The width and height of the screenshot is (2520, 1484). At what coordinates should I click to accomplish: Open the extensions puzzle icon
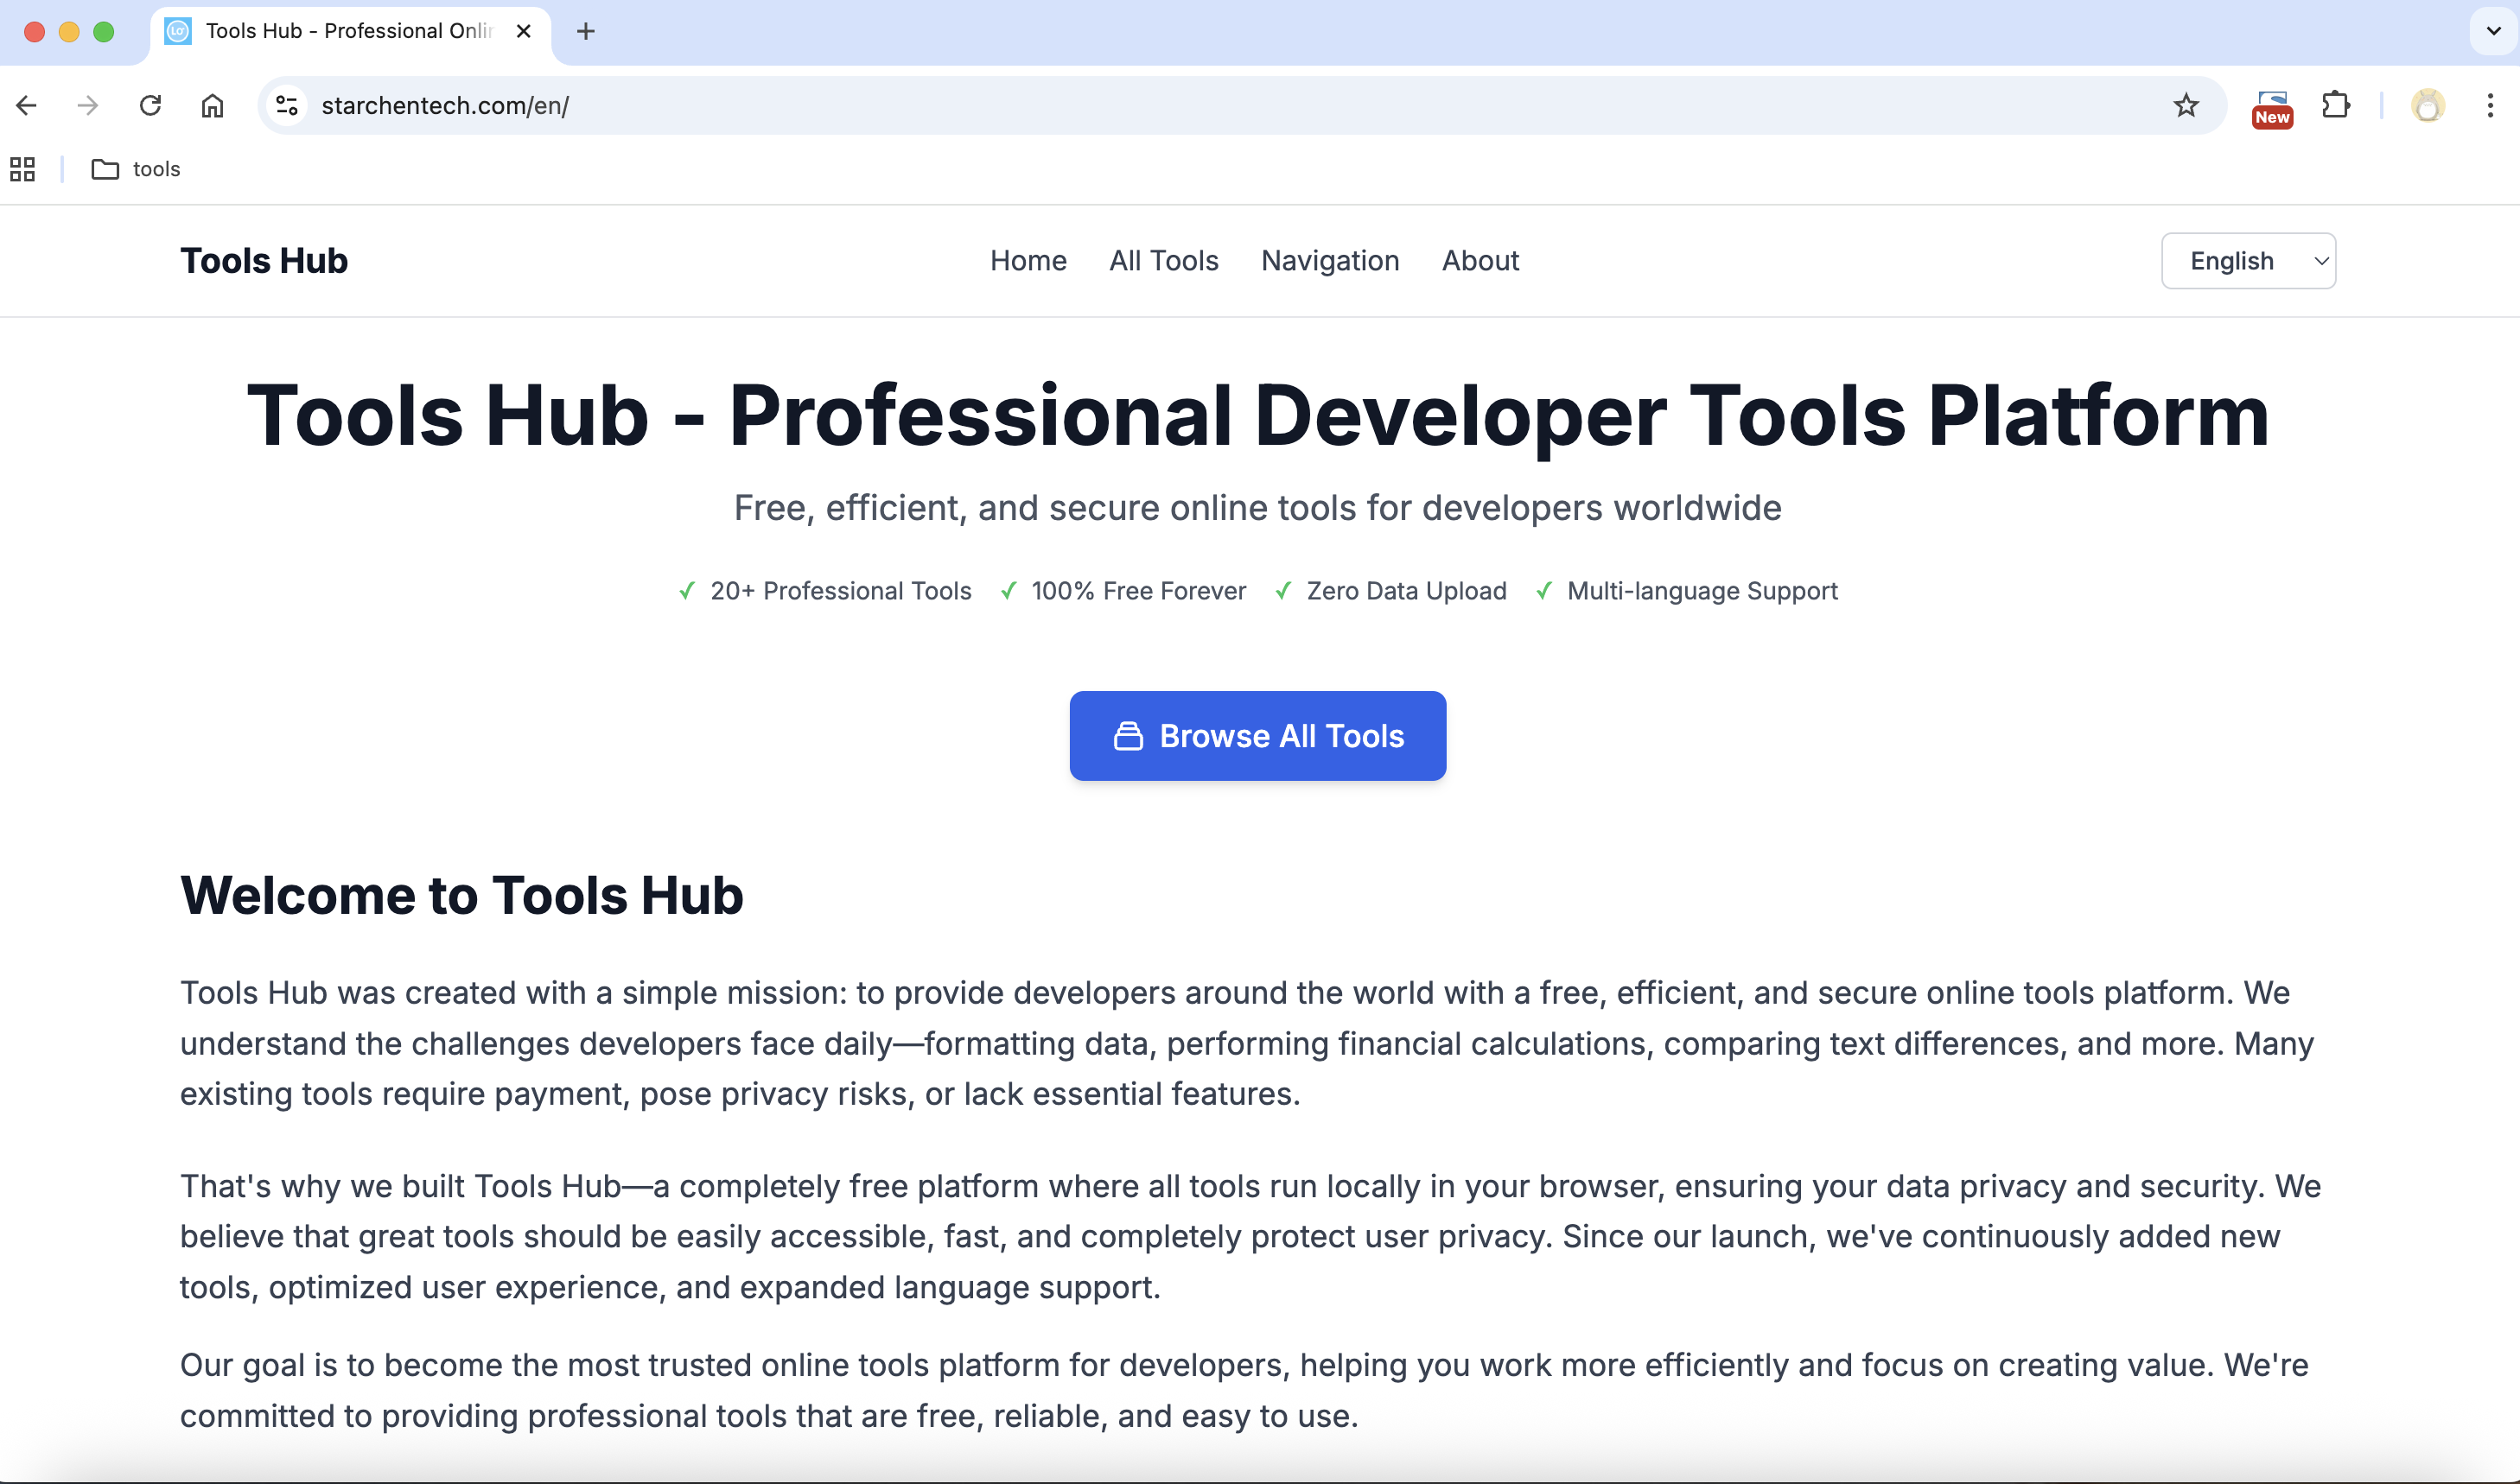[x=2336, y=105]
